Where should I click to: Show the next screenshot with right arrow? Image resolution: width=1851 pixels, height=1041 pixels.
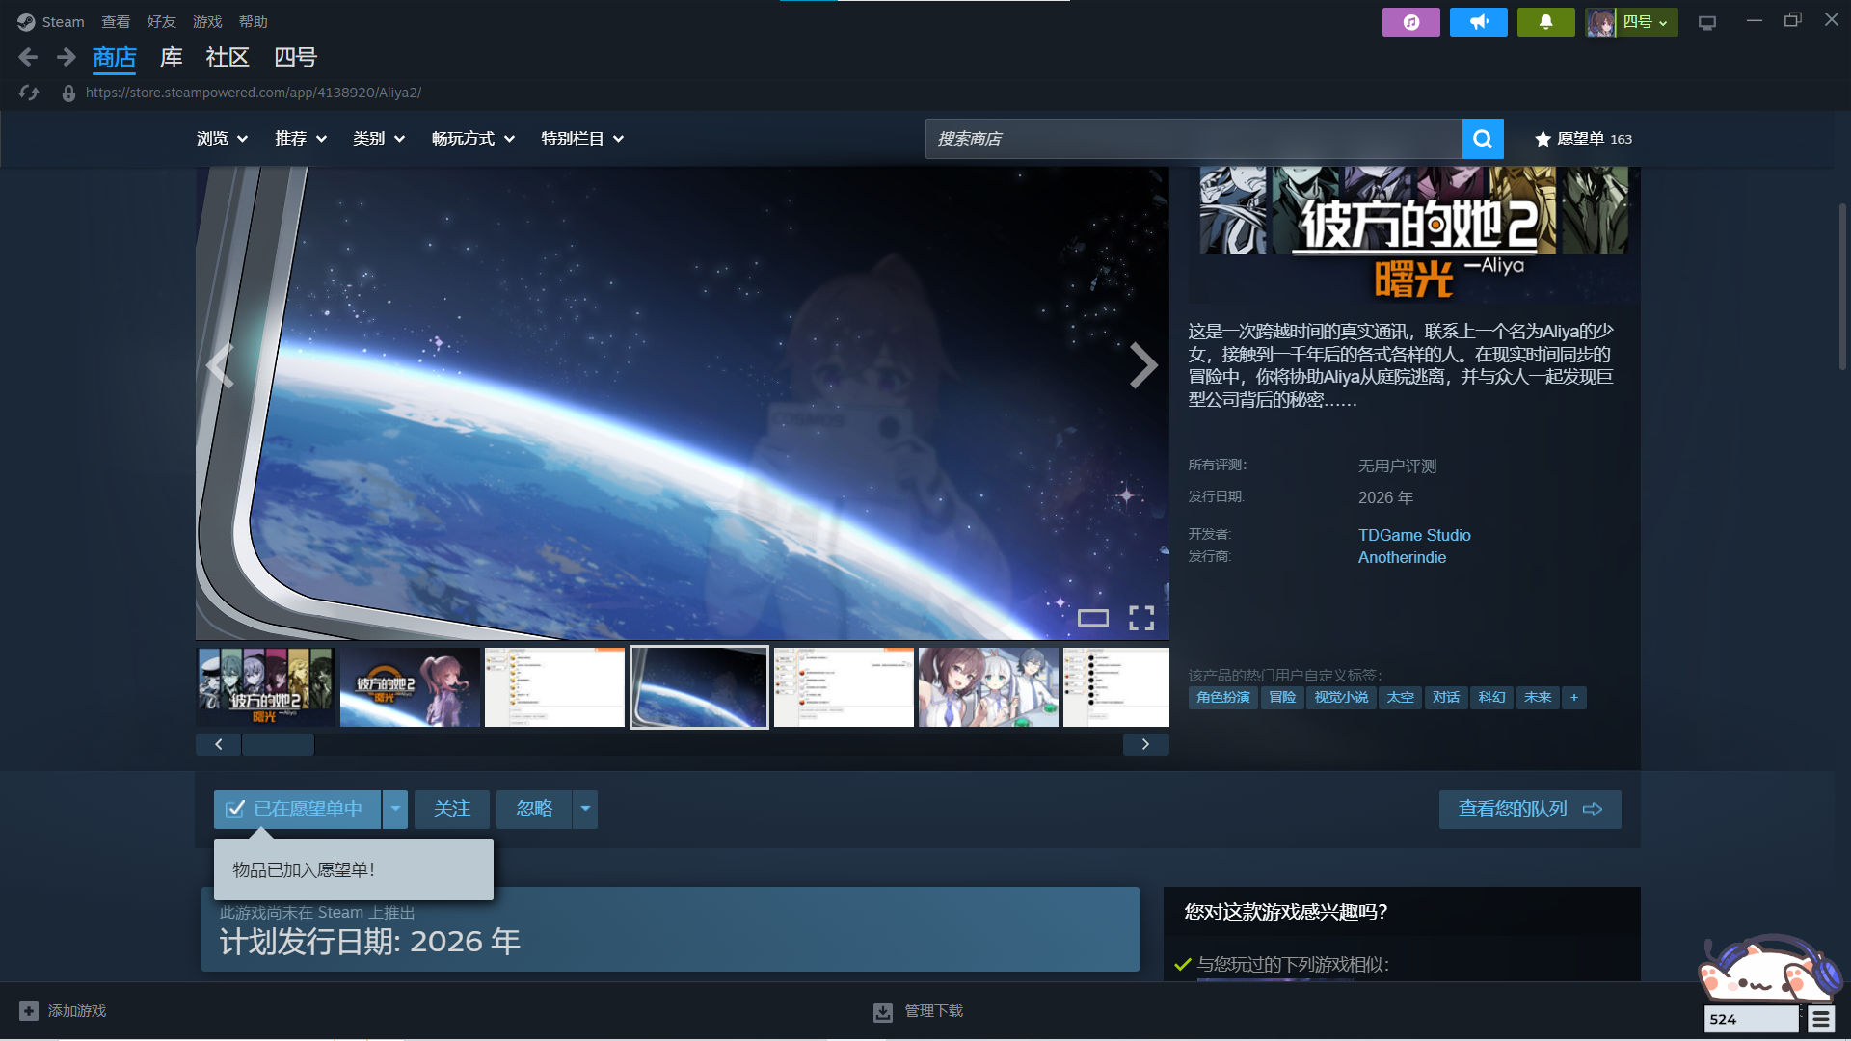coord(1143,365)
